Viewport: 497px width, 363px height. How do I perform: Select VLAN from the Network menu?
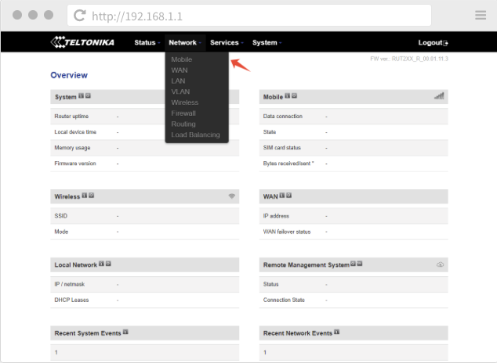[x=180, y=92]
